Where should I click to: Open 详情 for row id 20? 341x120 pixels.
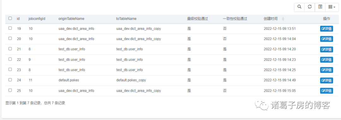pyautogui.click(x=326, y=39)
